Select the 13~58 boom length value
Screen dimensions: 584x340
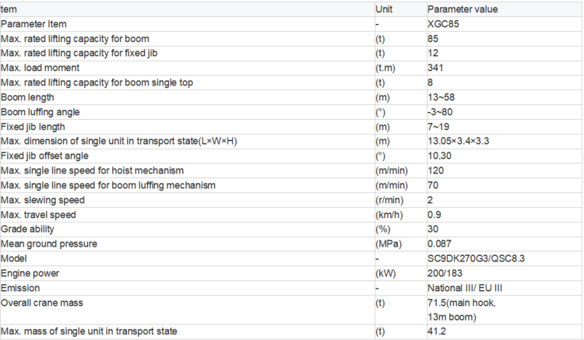point(441,97)
